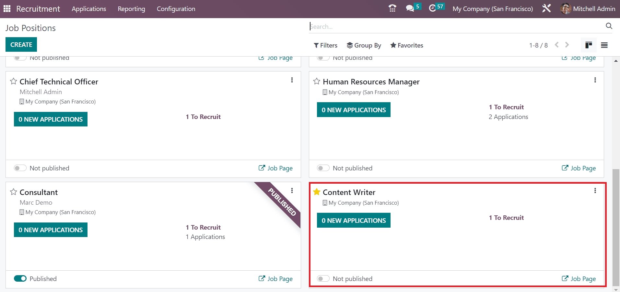The image size is (620, 292).
Task: Expand the Filters dropdown
Action: click(325, 45)
